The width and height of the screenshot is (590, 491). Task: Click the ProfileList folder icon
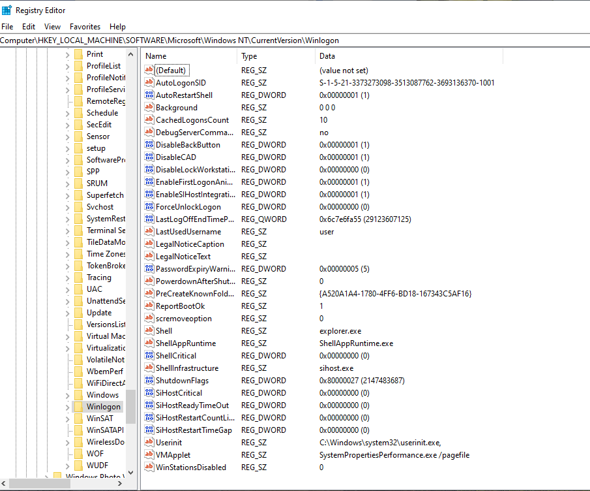[79, 66]
